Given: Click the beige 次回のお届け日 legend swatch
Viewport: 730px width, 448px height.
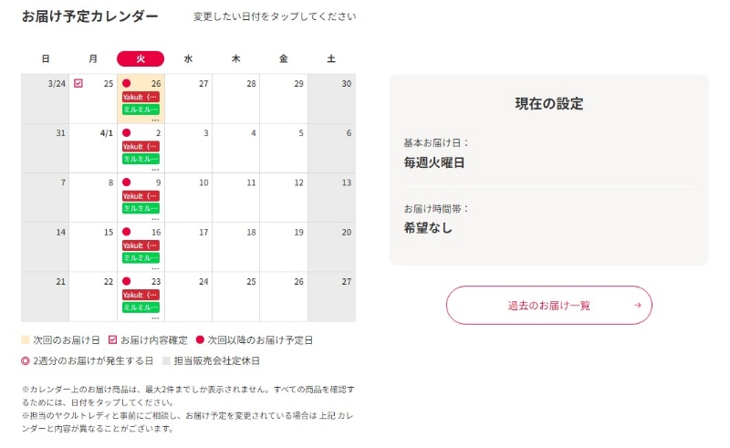Looking at the screenshot, I should click(x=26, y=340).
